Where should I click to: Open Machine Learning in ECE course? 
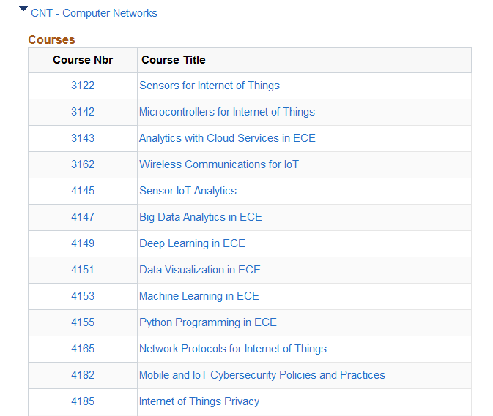pyautogui.click(x=199, y=296)
